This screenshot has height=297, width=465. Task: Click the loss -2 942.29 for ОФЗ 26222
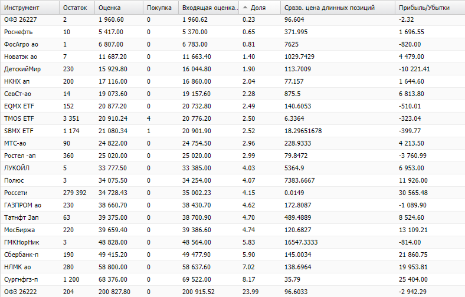click(x=412, y=292)
